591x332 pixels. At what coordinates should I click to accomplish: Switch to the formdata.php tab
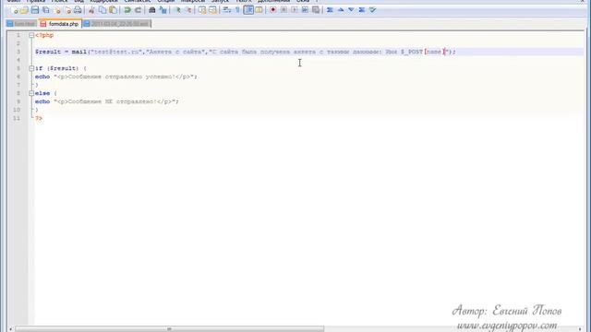pyautogui.click(x=60, y=24)
